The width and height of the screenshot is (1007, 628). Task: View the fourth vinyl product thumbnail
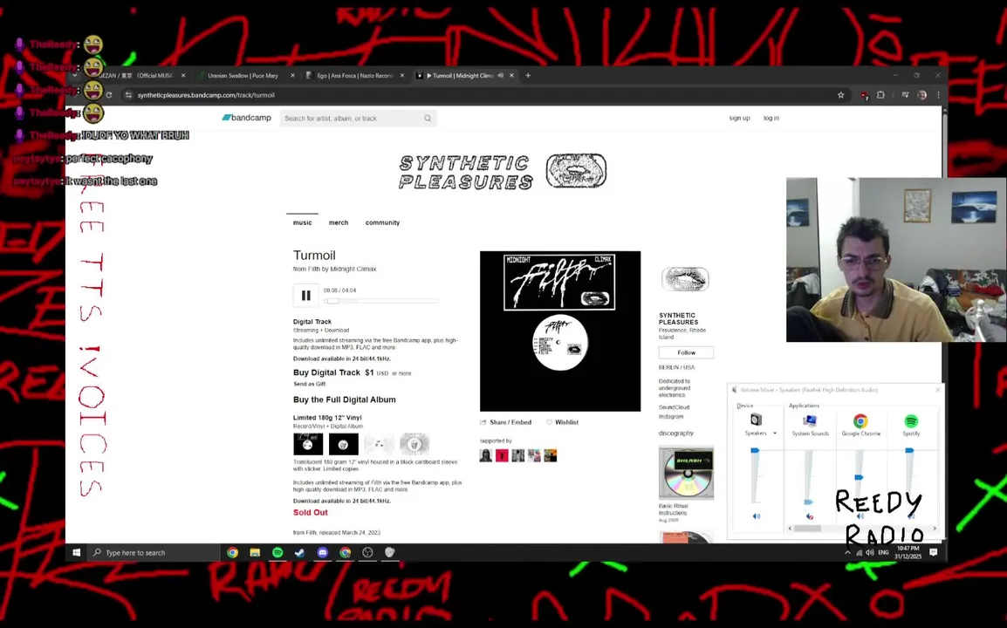pyautogui.click(x=414, y=444)
